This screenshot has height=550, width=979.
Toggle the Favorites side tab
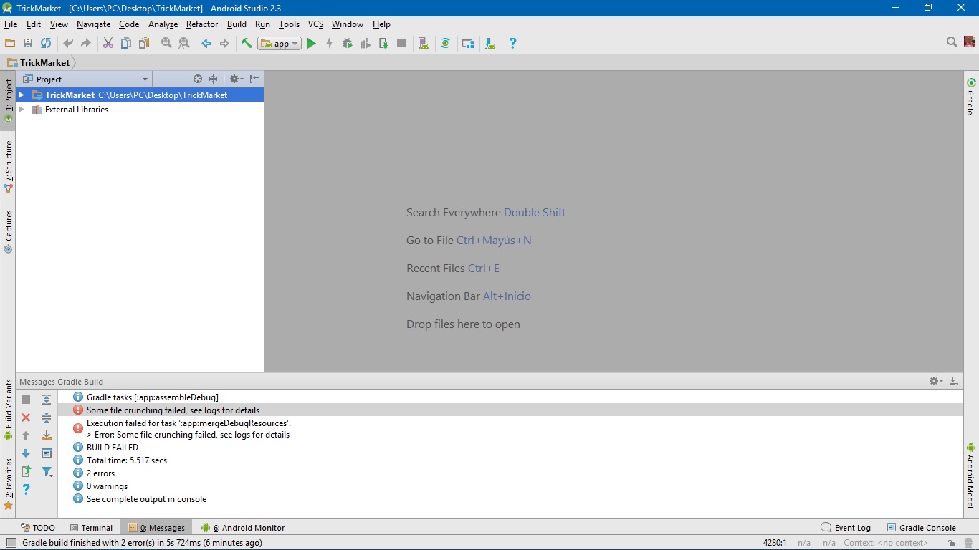click(x=8, y=484)
